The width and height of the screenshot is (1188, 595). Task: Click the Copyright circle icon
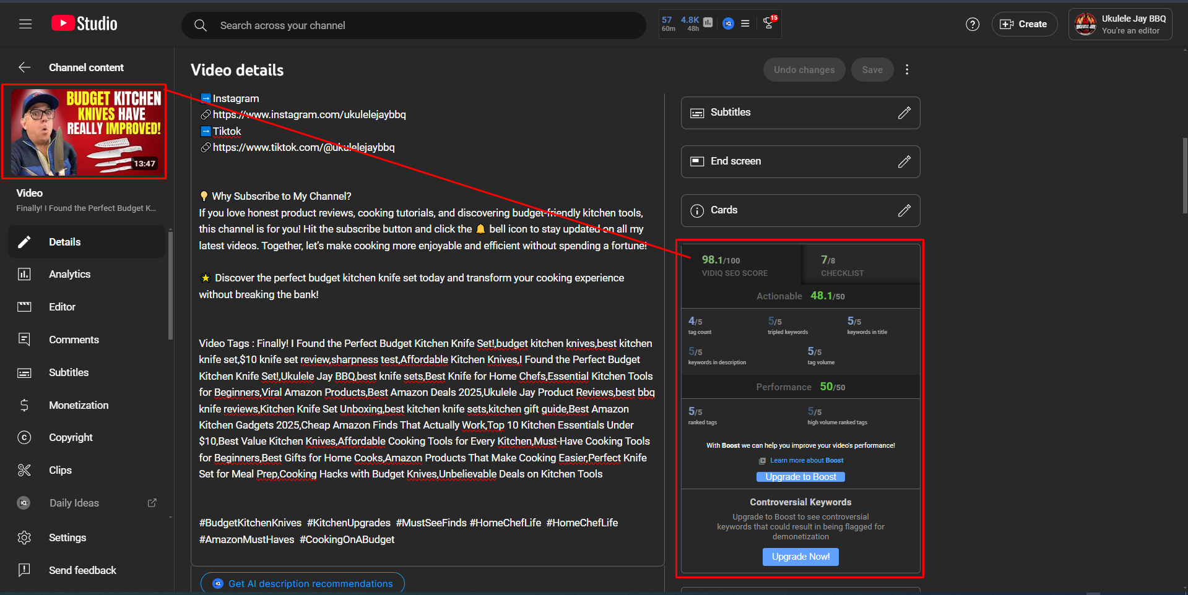click(x=24, y=437)
